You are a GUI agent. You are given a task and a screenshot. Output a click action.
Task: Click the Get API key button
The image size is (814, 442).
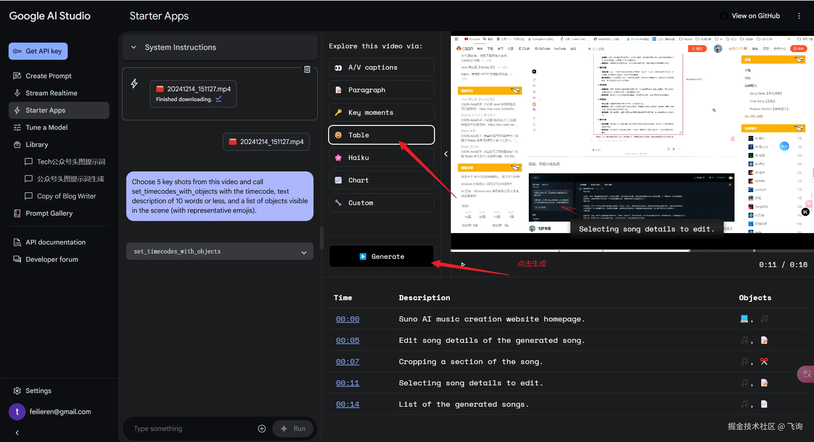pyautogui.click(x=38, y=51)
